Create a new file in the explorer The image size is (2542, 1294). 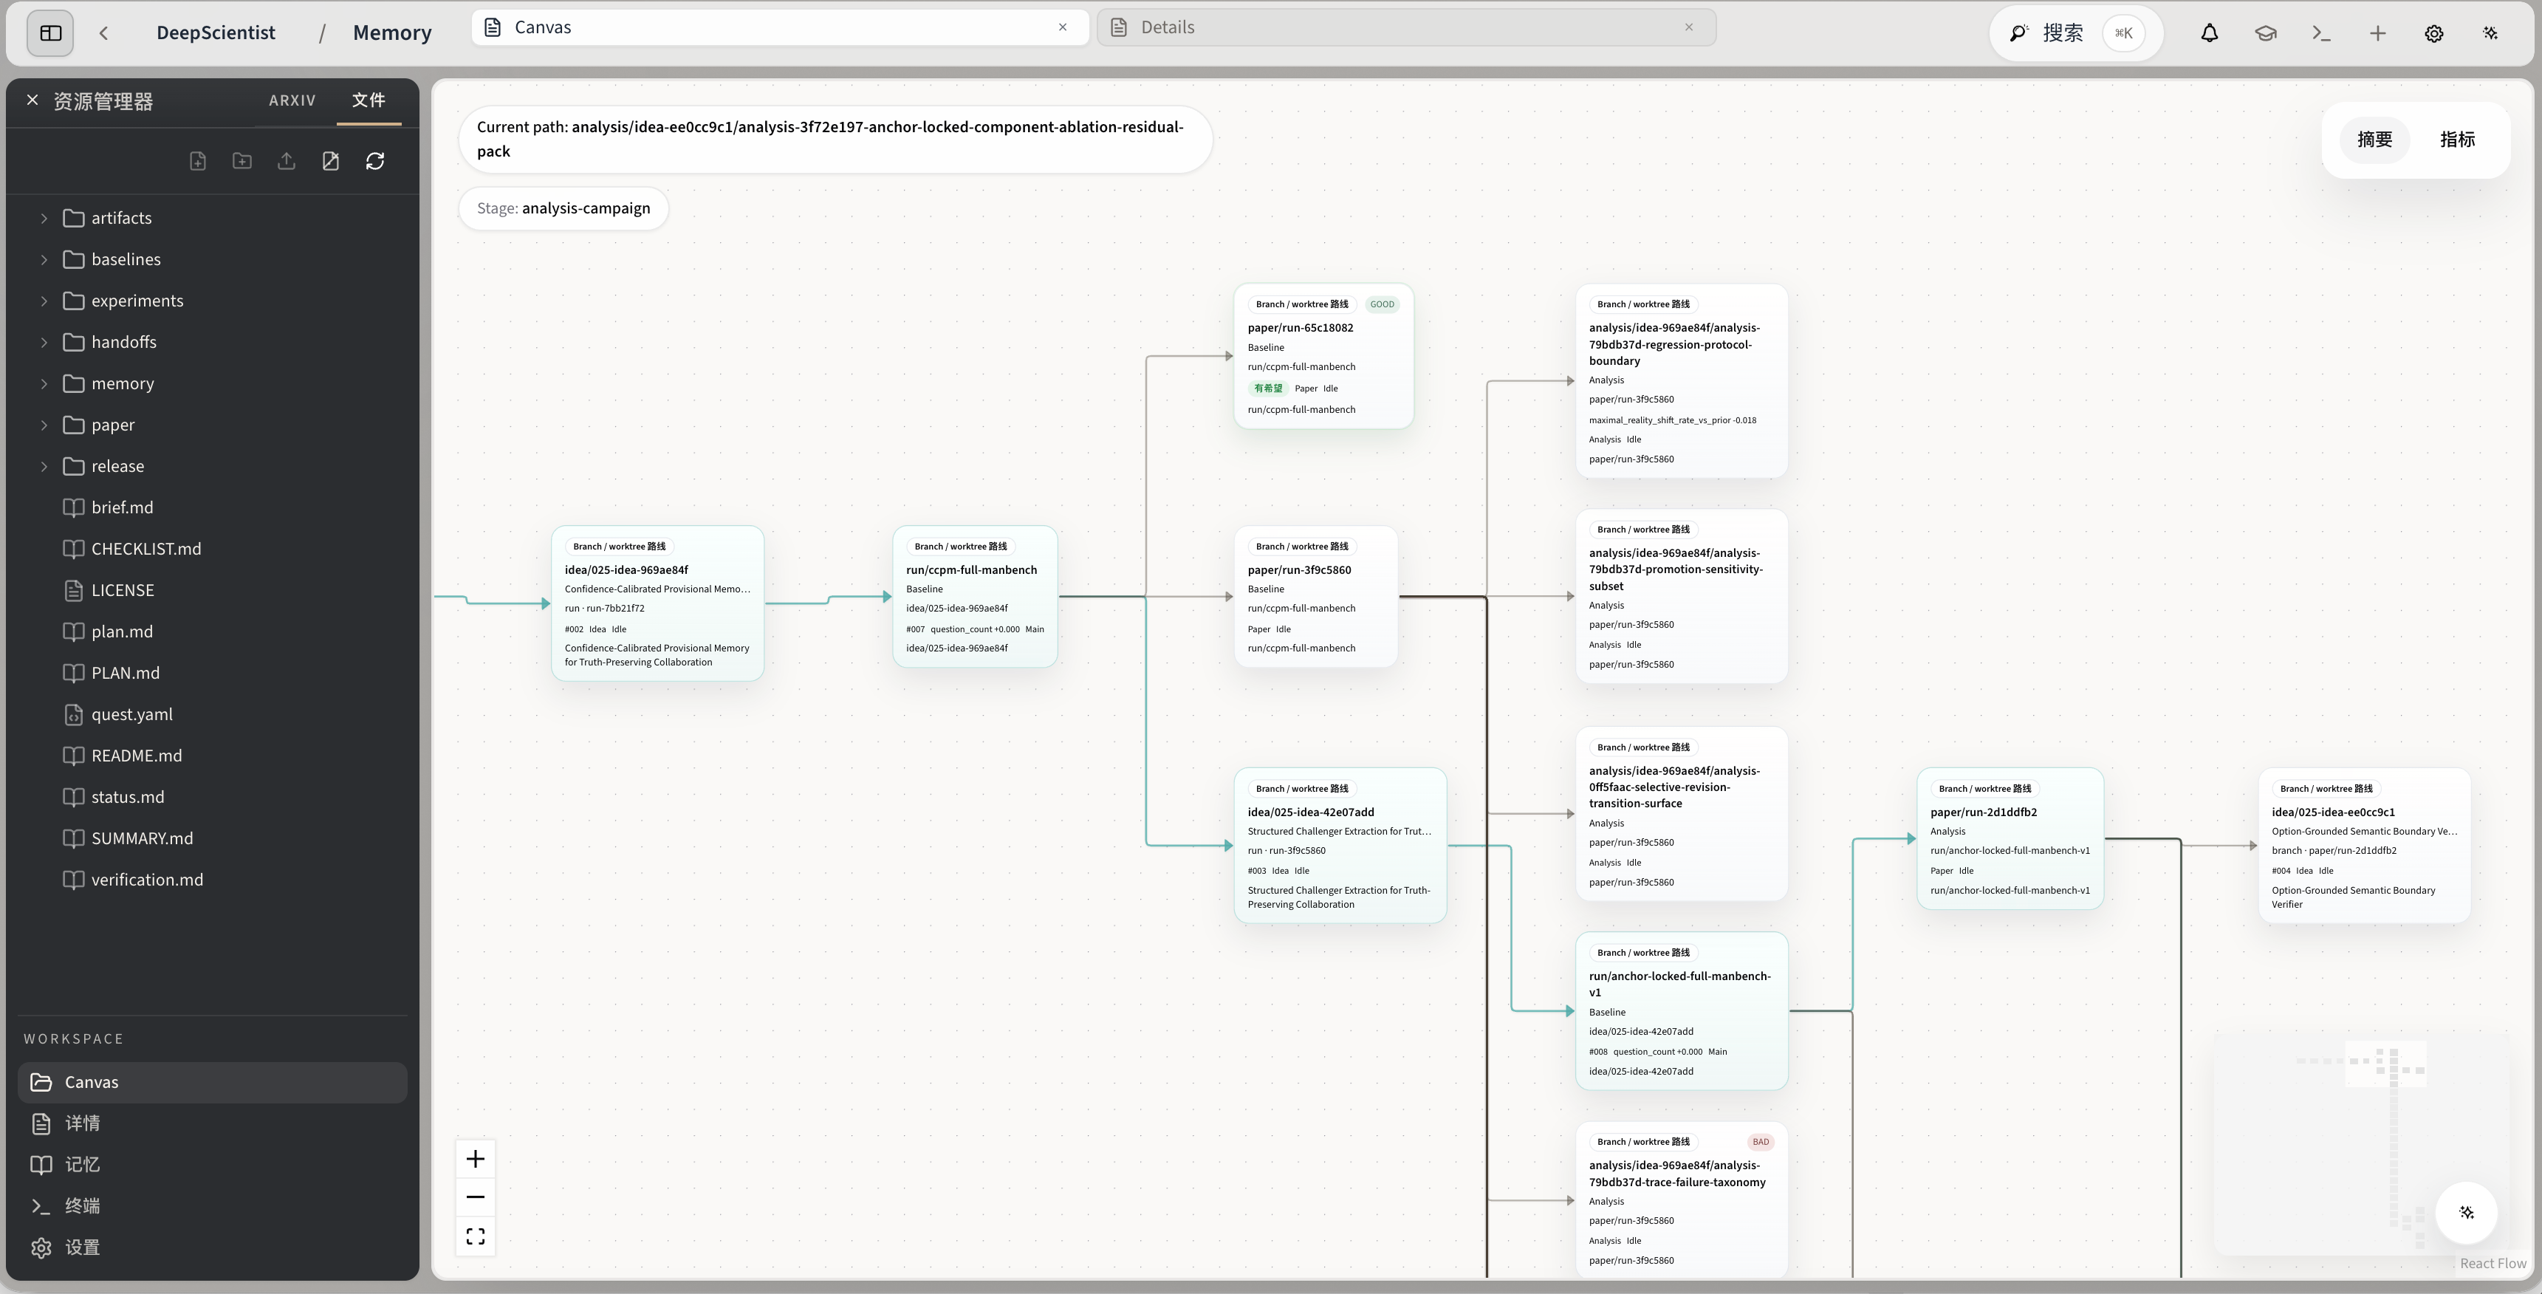click(x=197, y=160)
